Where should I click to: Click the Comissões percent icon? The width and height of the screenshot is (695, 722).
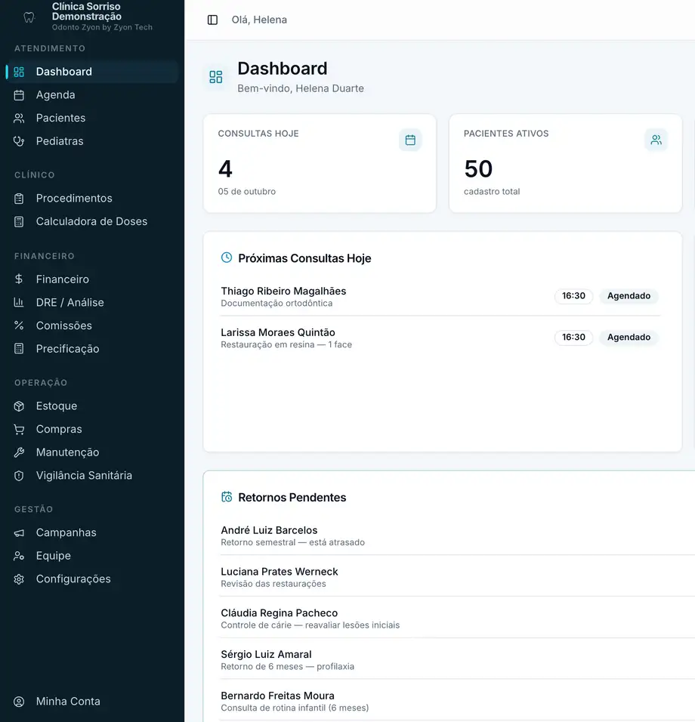tap(19, 326)
